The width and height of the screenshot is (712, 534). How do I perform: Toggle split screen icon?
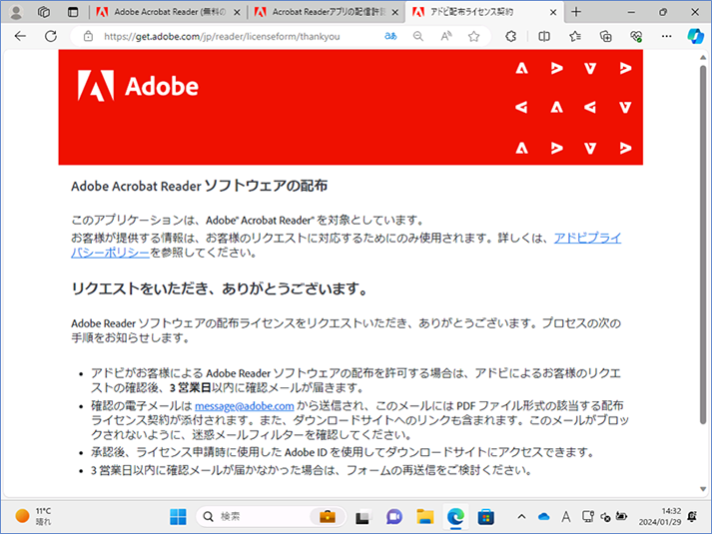[544, 36]
